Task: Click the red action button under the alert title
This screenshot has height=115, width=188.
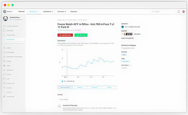Action: pyautogui.click(x=65, y=35)
